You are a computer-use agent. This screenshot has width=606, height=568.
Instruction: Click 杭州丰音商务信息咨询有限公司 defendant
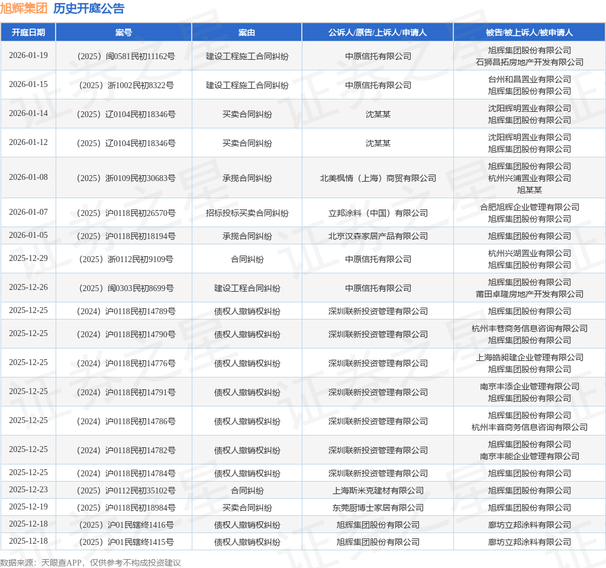pyautogui.click(x=530, y=427)
